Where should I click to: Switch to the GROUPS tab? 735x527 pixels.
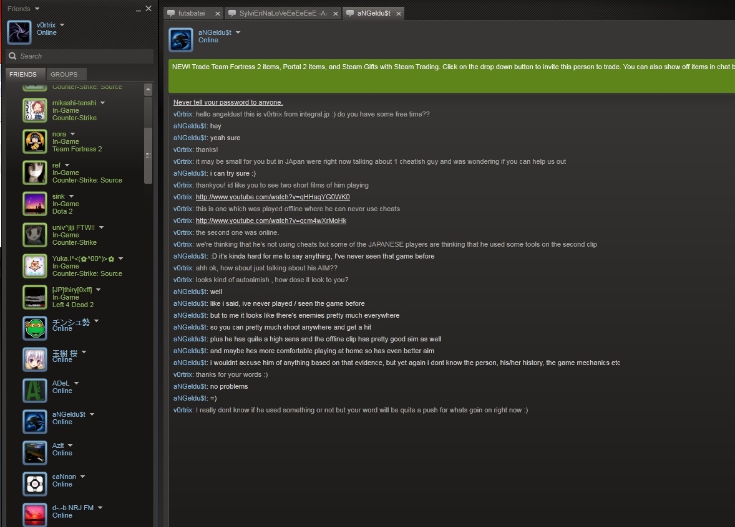[66, 74]
